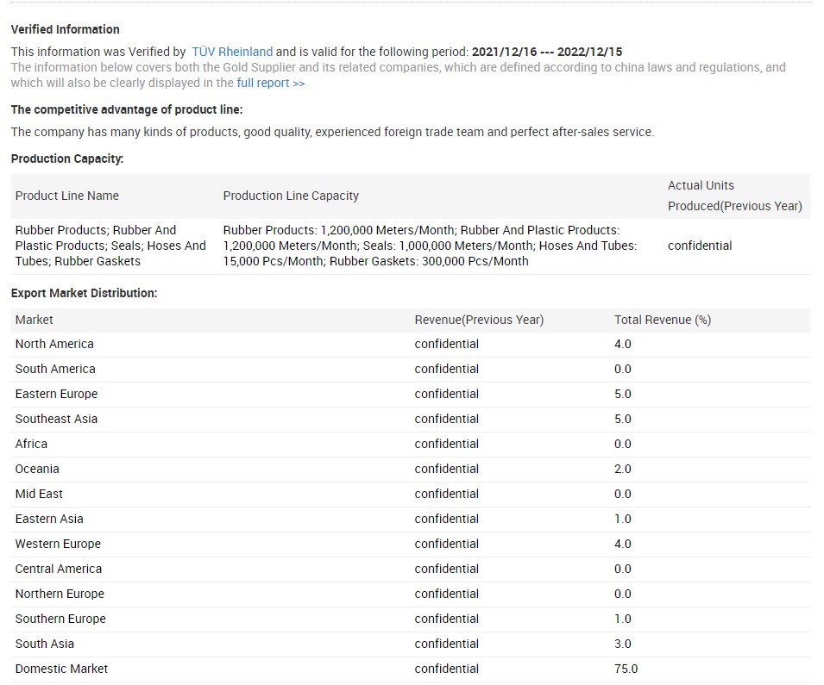
Task: Select the validity period date range text
Action: tap(547, 52)
